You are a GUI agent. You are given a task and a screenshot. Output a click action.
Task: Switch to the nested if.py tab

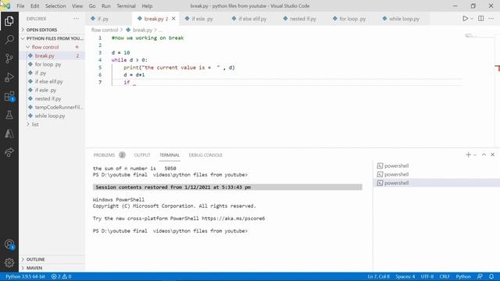[302, 19]
